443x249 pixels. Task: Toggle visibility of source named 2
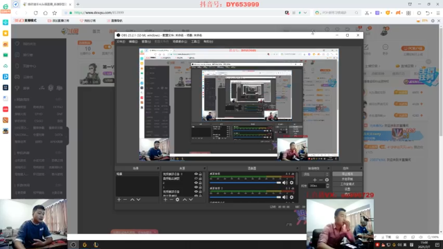[196, 183]
